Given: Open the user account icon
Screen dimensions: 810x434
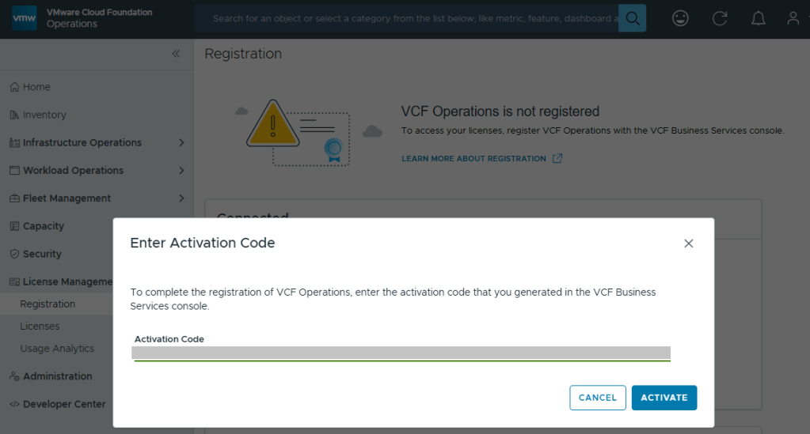Looking at the screenshot, I should [x=793, y=18].
